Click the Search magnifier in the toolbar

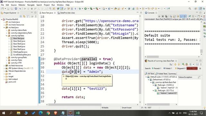click(190, 9)
